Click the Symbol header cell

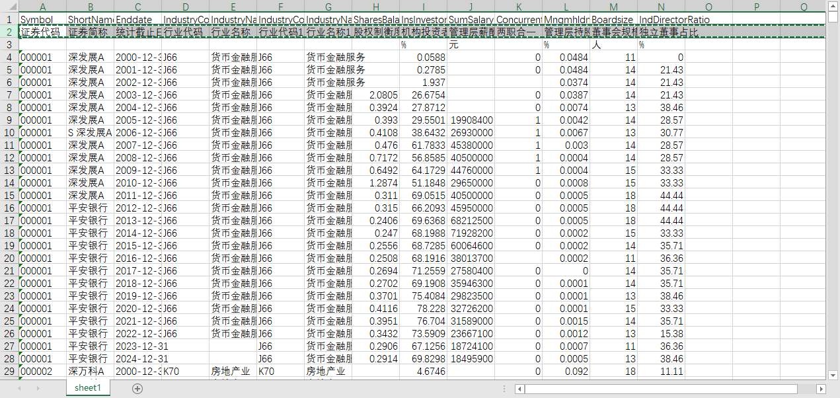(x=42, y=20)
